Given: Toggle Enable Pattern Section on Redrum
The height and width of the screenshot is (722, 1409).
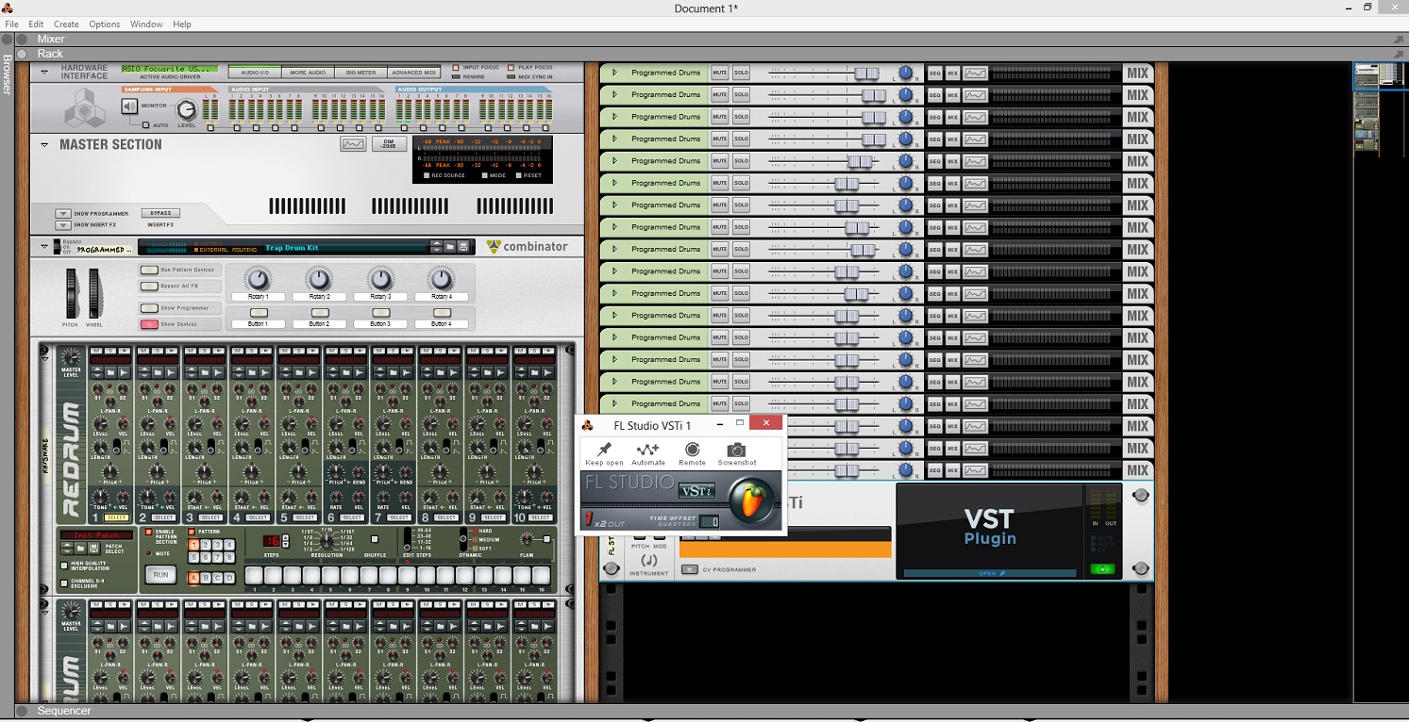Looking at the screenshot, I should [148, 533].
